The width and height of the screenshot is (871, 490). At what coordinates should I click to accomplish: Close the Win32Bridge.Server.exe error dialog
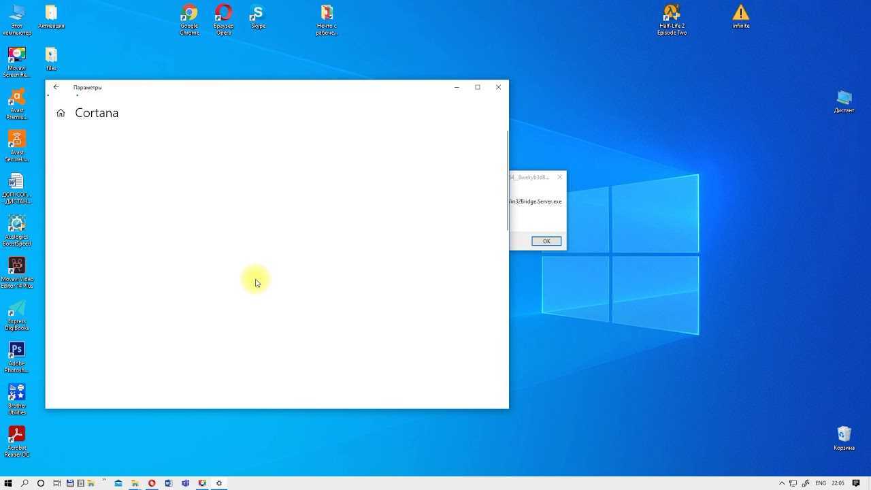(x=560, y=177)
